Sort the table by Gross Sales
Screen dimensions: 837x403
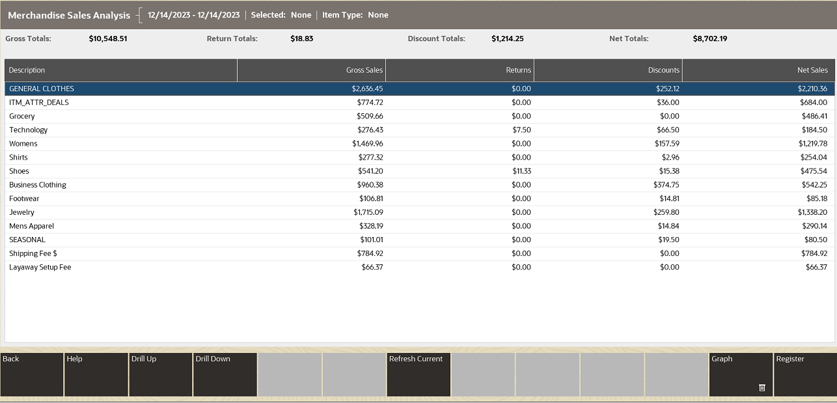point(311,70)
